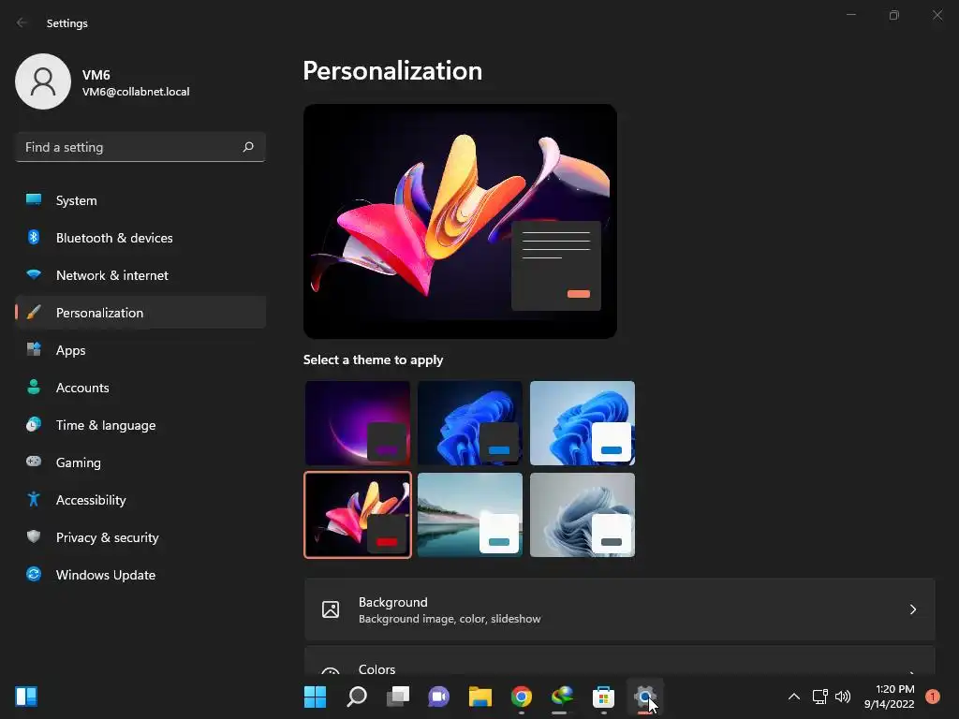Click the Time & language clock icon
The width and height of the screenshot is (959, 719).
click(x=34, y=424)
